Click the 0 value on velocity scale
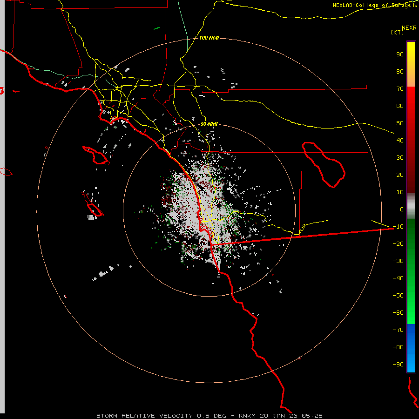 coord(402,209)
